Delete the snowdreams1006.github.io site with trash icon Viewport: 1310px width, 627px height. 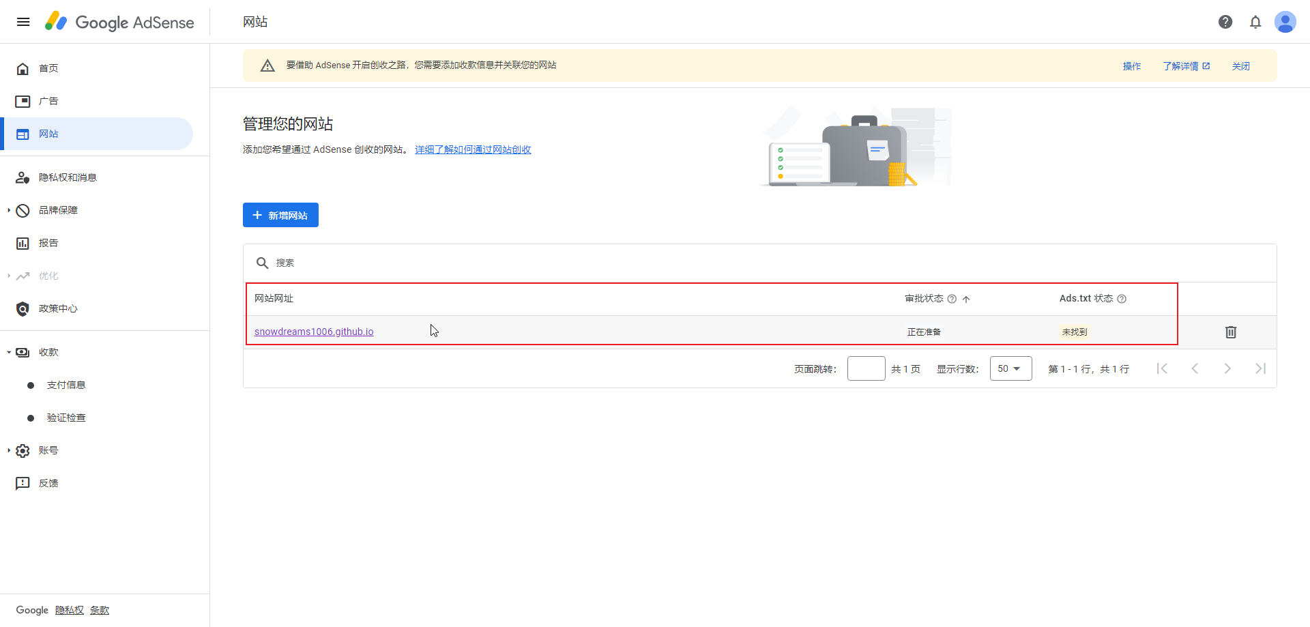coord(1231,332)
